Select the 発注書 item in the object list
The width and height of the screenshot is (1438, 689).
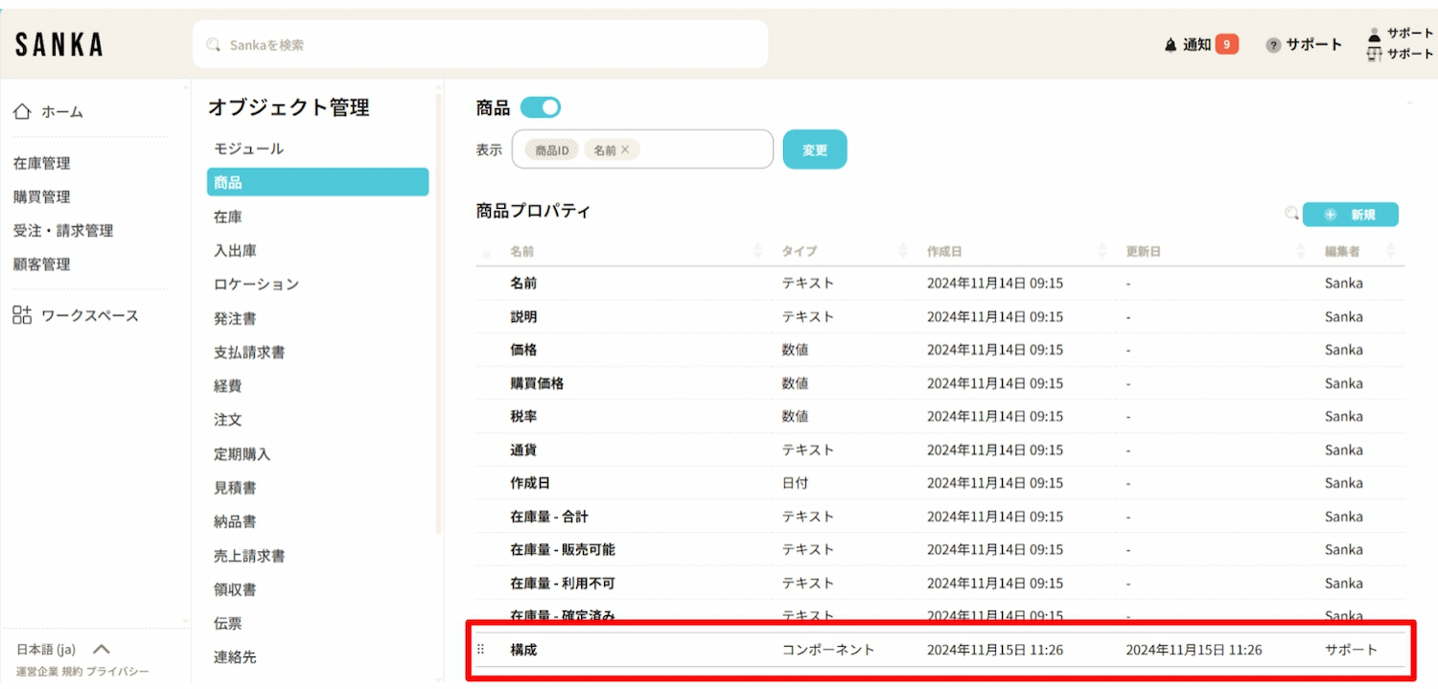pyautogui.click(x=235, y=318)
